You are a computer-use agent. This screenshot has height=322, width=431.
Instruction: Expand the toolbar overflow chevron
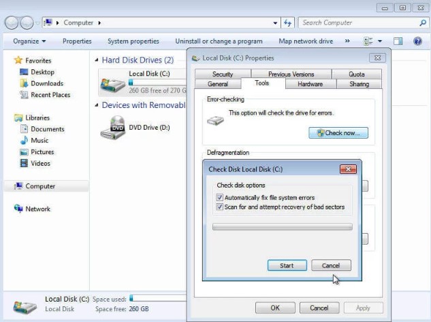coord(347,41)
